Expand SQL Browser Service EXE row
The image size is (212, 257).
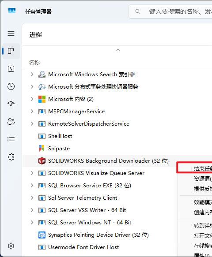coord(32,186)
